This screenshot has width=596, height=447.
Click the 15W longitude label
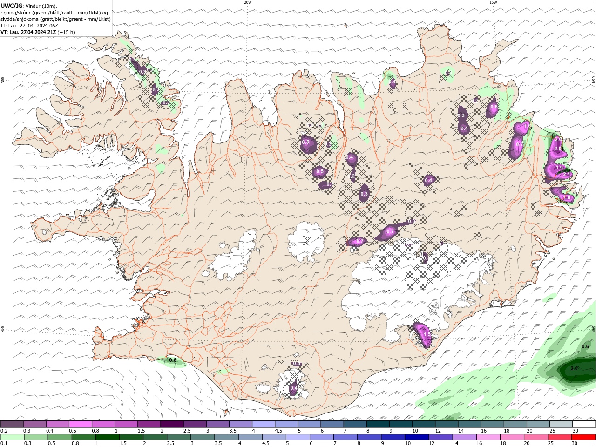click(493, 2)
